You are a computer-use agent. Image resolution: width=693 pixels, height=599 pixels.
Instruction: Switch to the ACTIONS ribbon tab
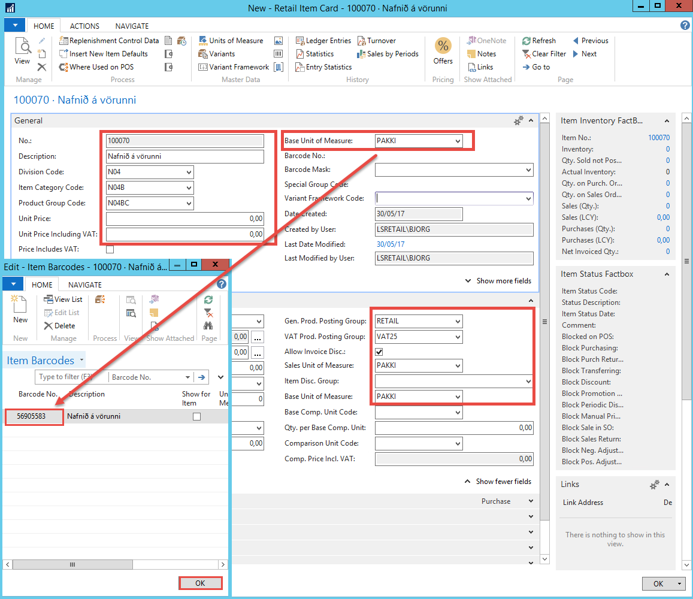pos(84,26)
